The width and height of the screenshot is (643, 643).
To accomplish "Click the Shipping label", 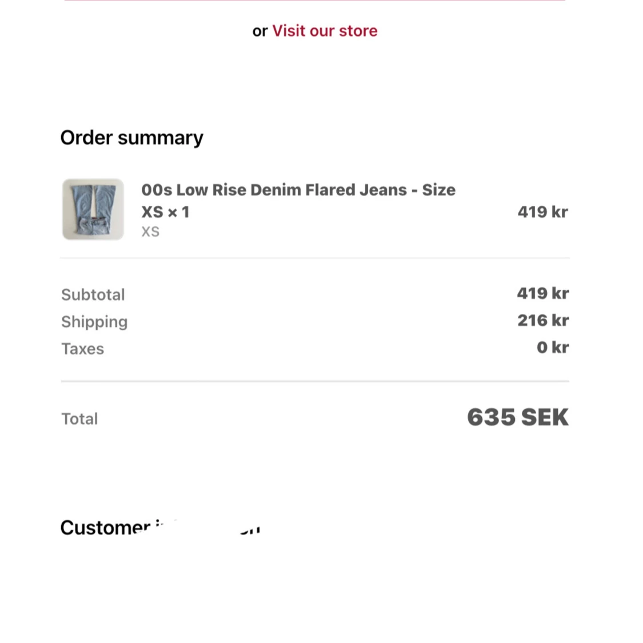I will coord(94,322).
